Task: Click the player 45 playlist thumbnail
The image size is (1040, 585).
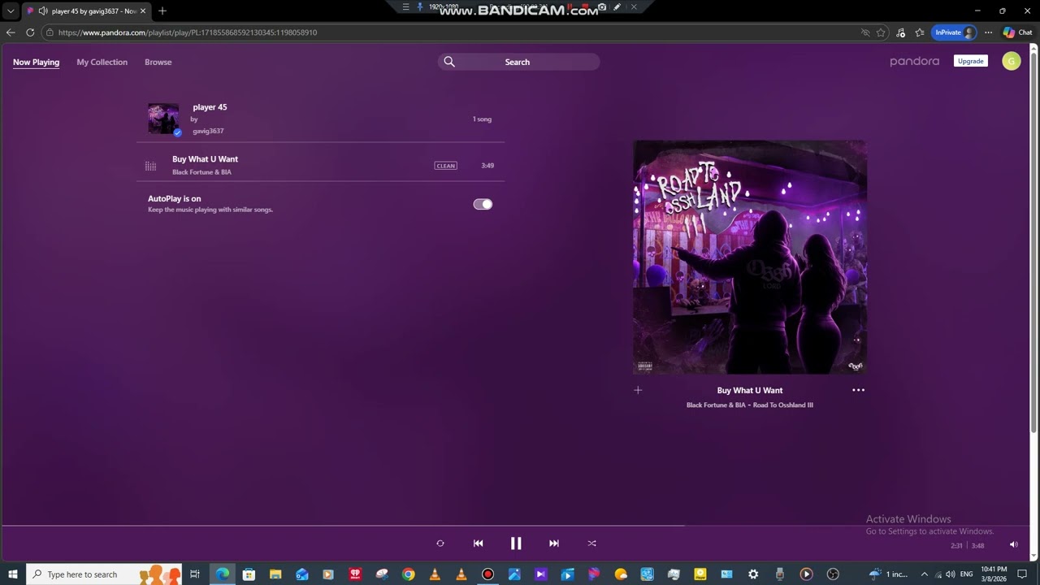Action: pos(163,119)
